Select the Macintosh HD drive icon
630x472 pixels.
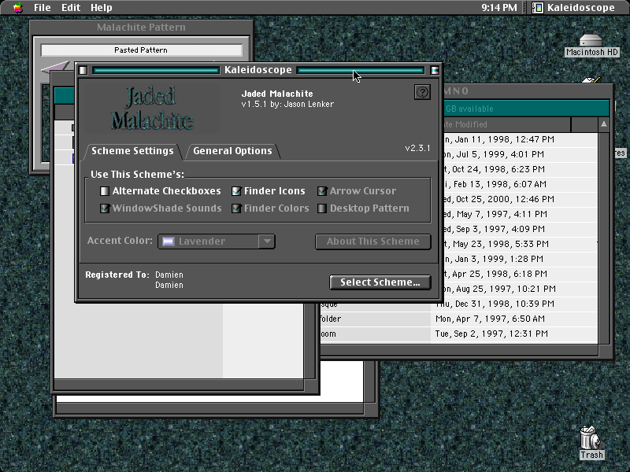(x=591, y=46)
